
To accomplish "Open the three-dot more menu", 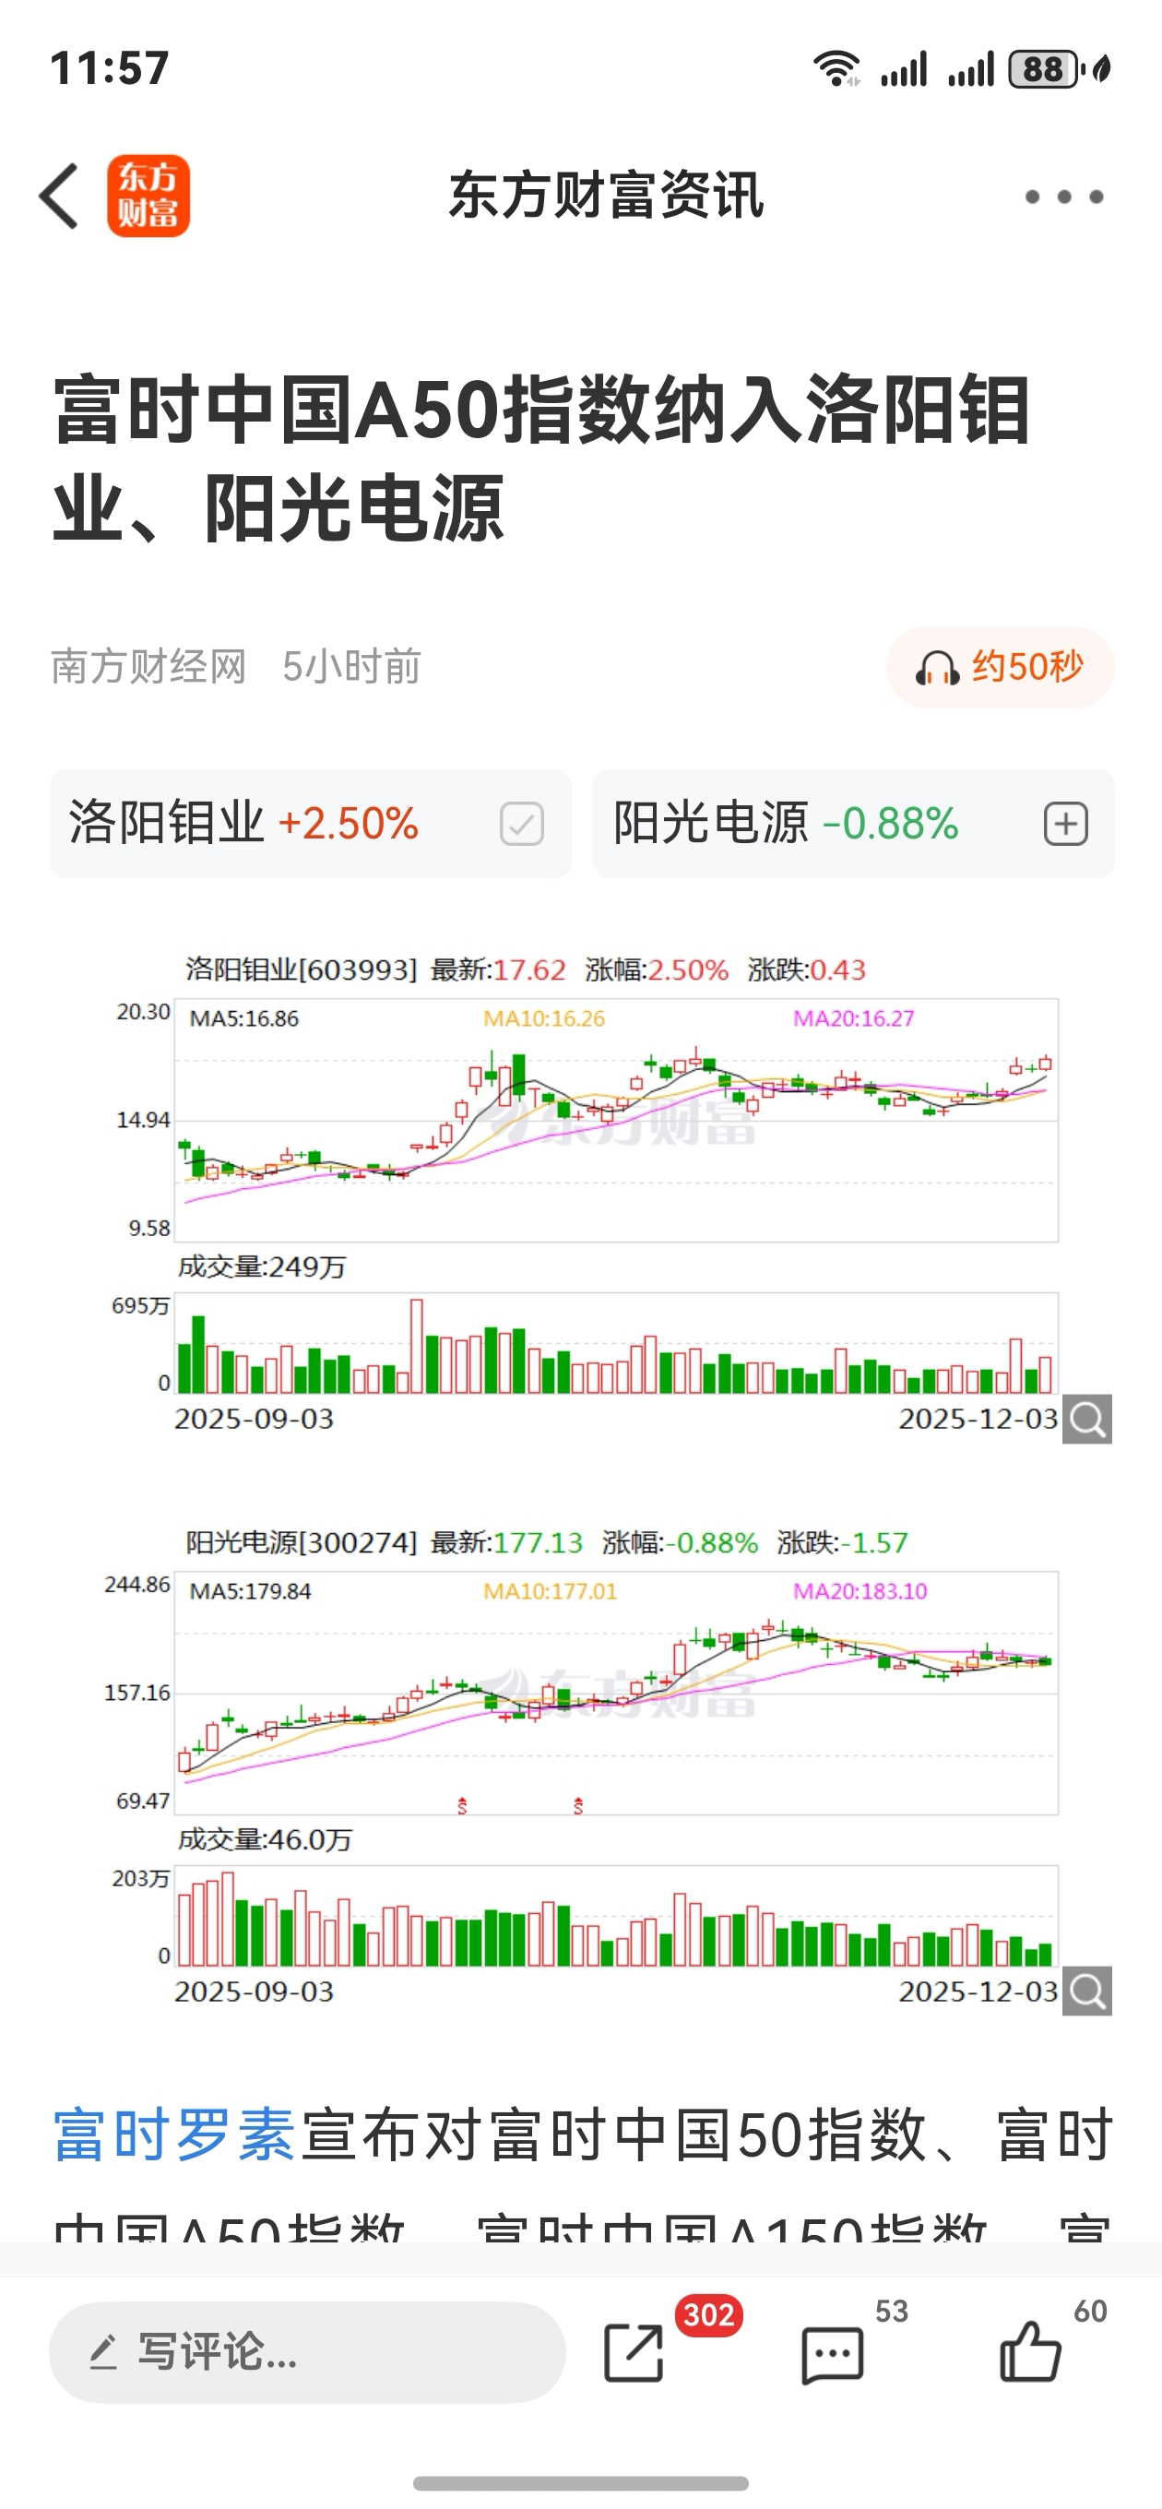I will [1063, 196].
